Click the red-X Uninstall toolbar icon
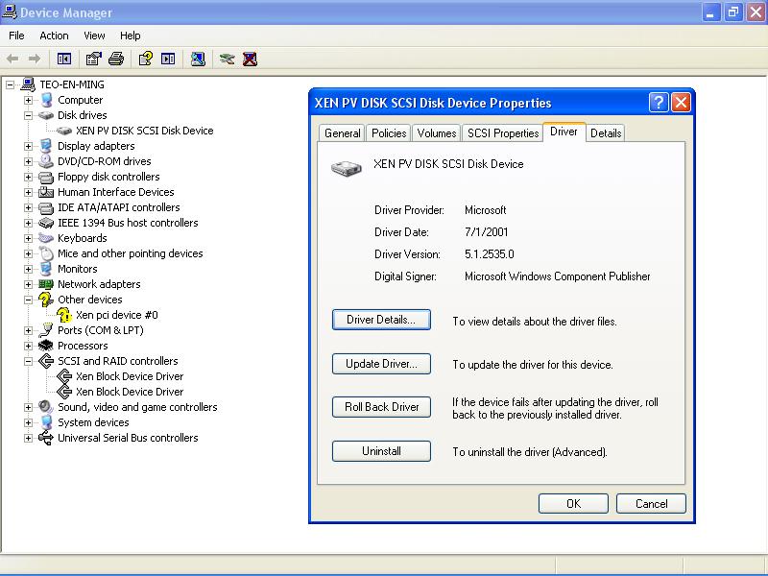This screenshot has width=768, height=576. [x=250, y=59]
